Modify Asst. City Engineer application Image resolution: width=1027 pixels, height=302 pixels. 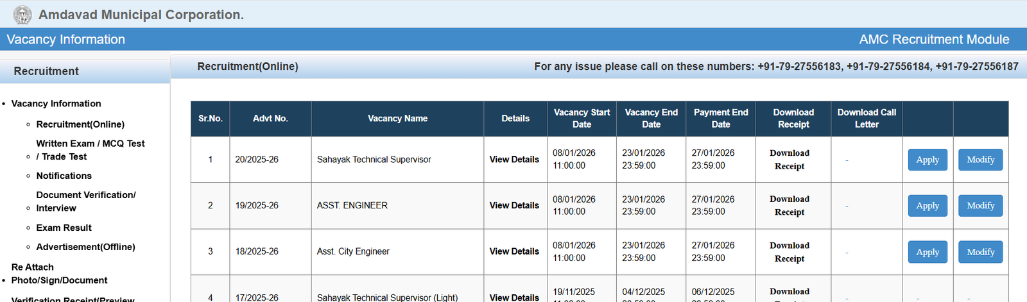coord(980,252)
